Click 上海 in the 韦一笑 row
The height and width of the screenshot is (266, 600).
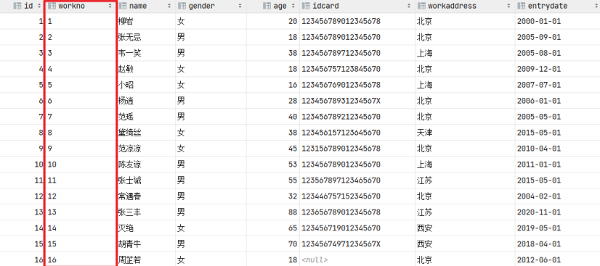pyautogui.click(x=424, y=53)
